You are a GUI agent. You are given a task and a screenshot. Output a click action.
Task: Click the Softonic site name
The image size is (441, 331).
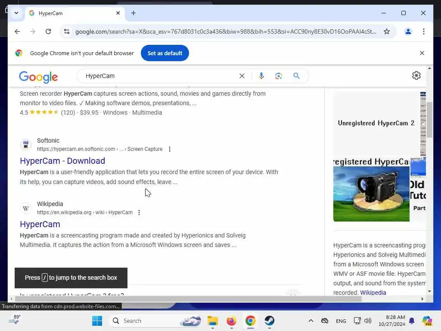pos(48,141)
